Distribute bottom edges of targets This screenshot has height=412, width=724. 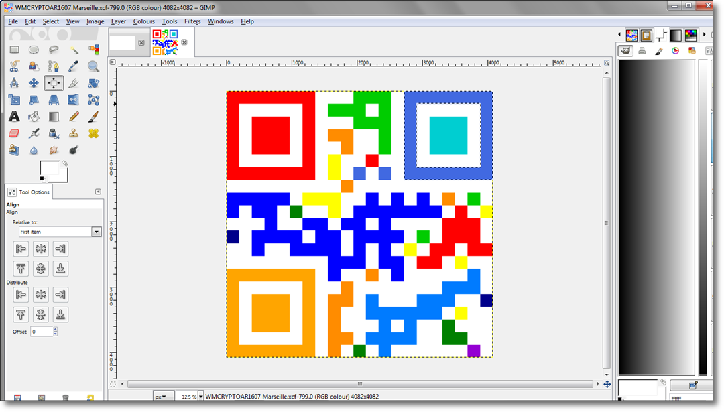(60, 314)
